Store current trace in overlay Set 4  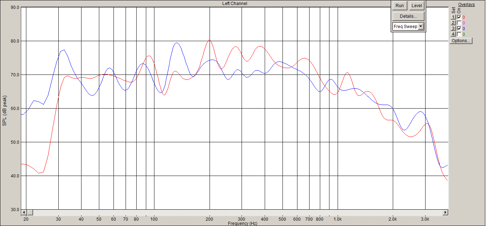point(453,34)
